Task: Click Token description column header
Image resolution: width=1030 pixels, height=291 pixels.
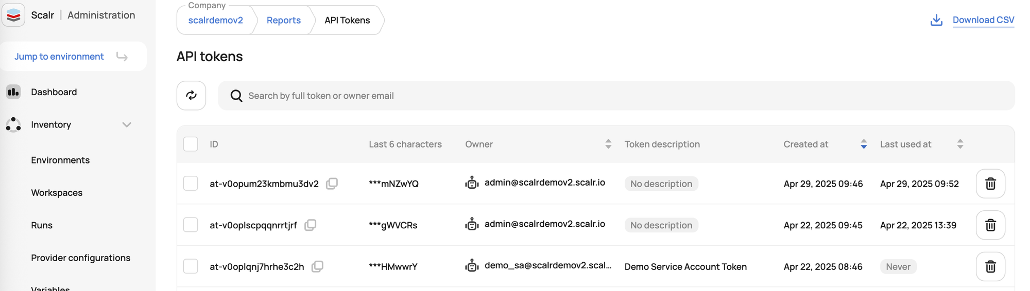Action: (662, 144)
